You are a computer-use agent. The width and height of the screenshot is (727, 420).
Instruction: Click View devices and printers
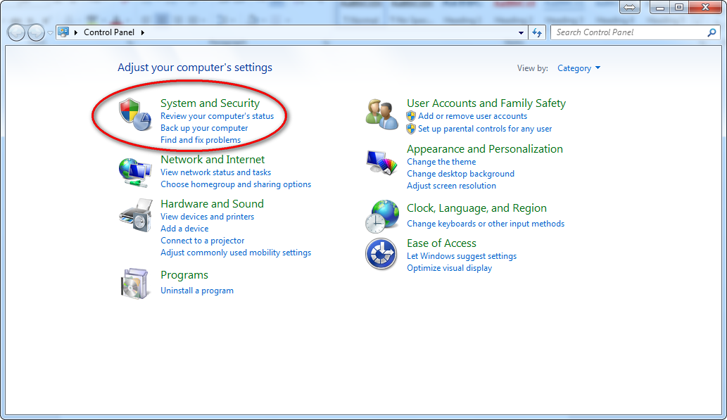(207, 217)
